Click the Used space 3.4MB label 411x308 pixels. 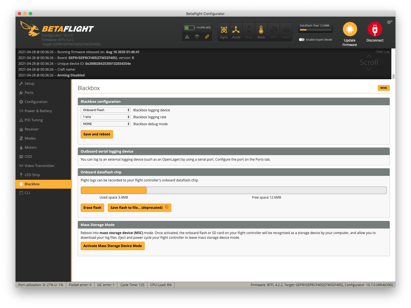point(114,197)
